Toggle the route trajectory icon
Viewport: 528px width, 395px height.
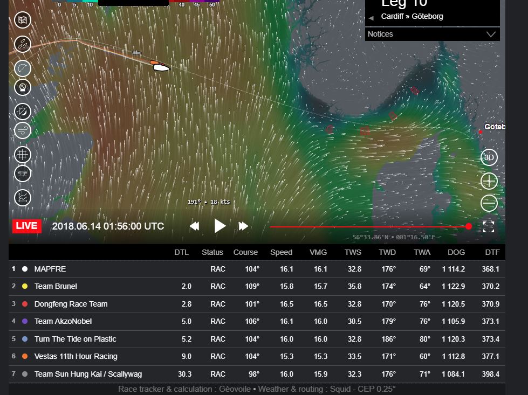(23, 68)
